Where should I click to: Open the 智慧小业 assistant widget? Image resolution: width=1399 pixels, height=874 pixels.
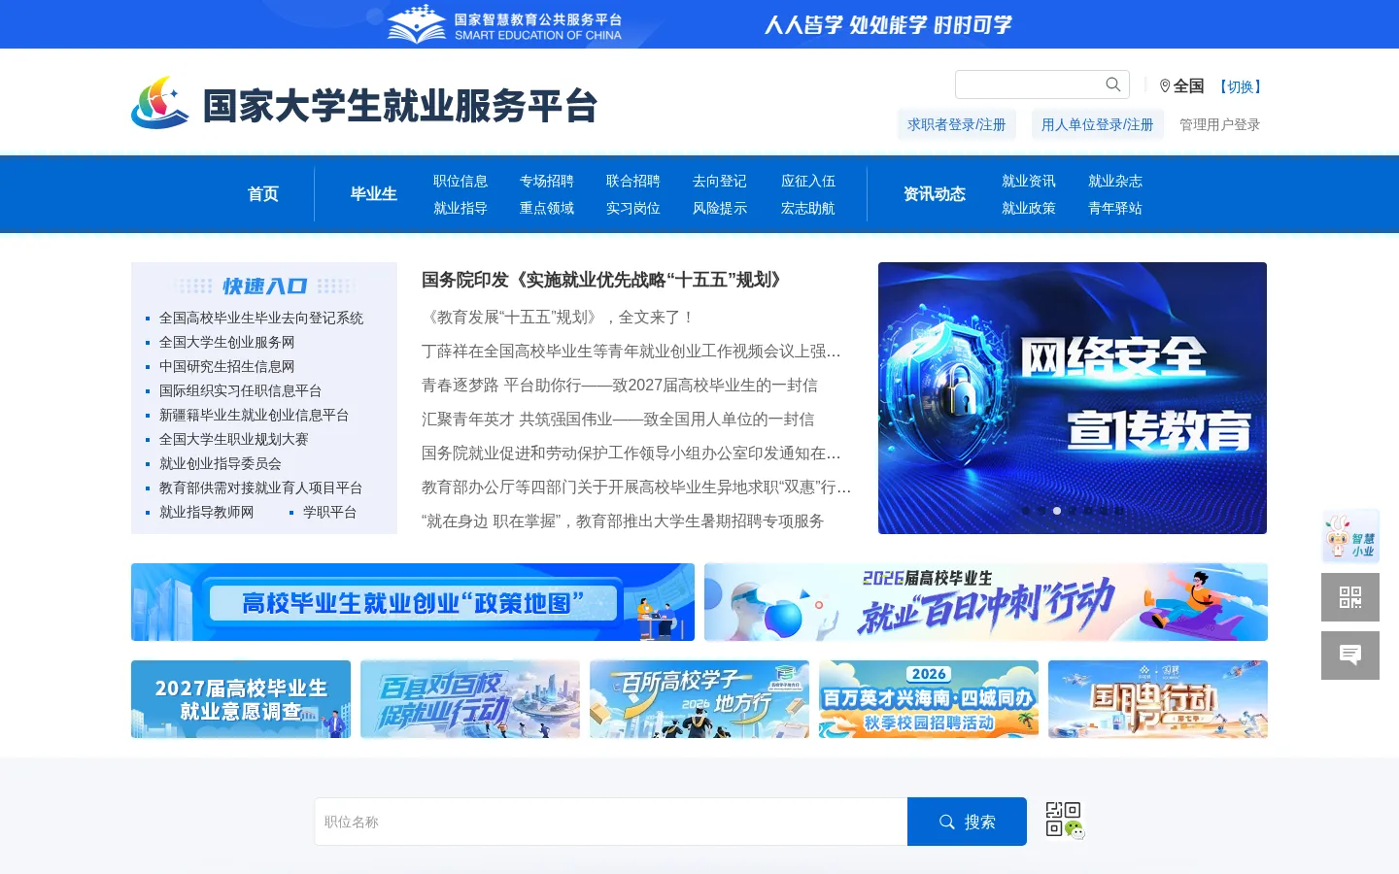1350,536
